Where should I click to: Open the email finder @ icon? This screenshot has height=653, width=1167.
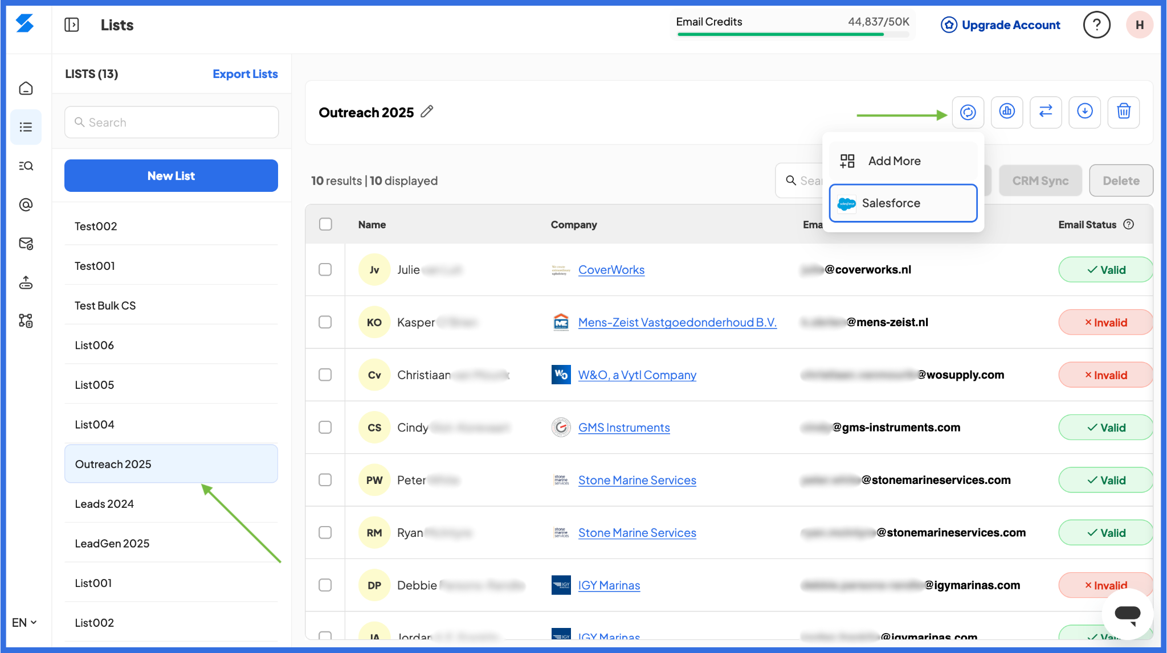(26, 204)
